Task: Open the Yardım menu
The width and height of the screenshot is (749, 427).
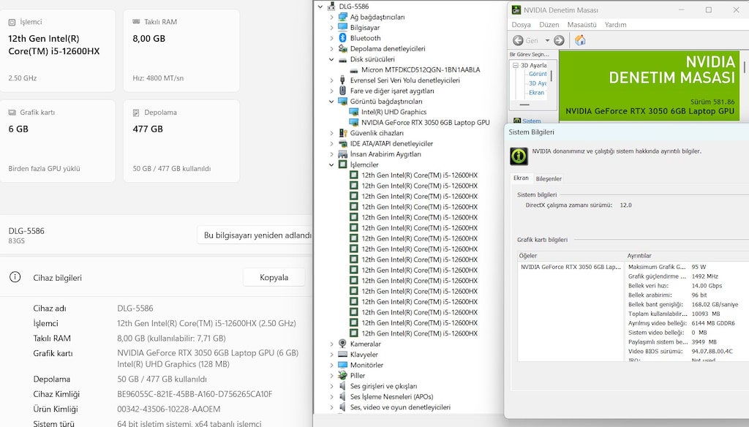Action: pyautogui.click(x=615, y=24)
